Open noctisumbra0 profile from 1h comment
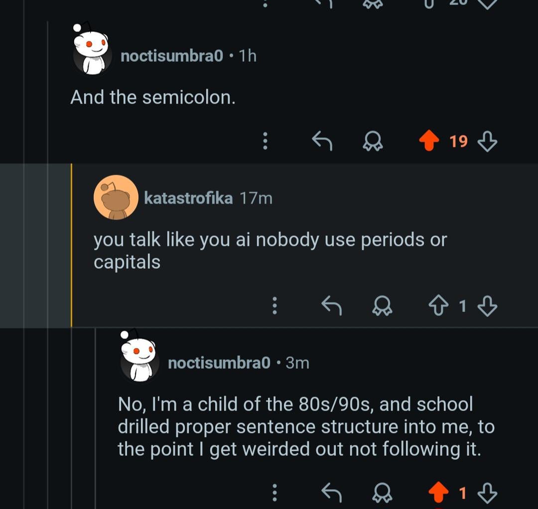 171,56
